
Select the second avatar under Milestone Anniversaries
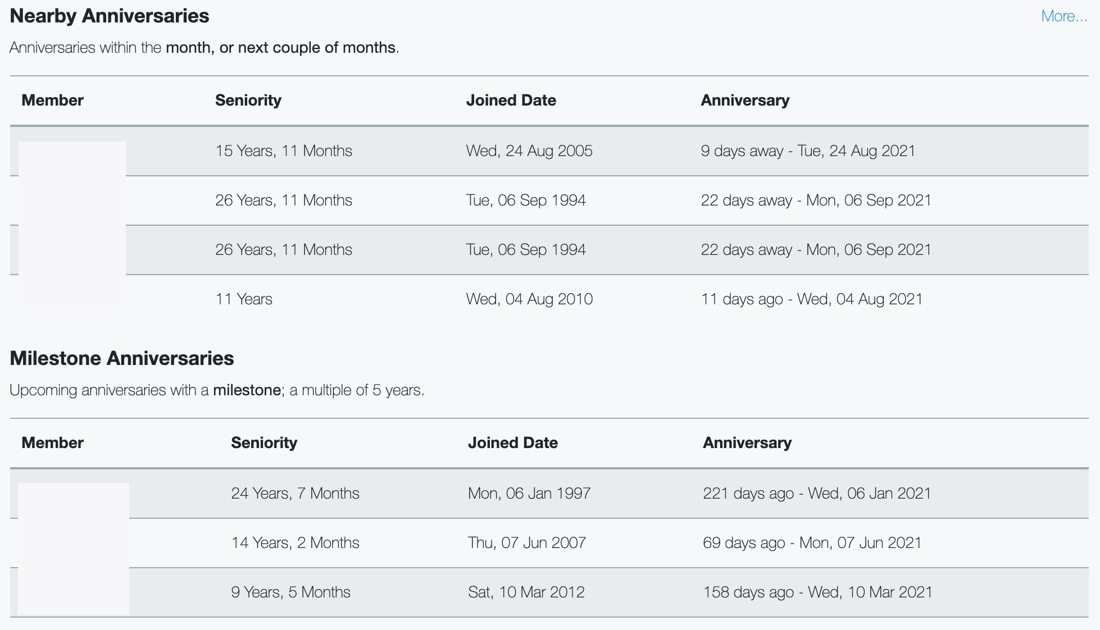[x=73, y=542]
